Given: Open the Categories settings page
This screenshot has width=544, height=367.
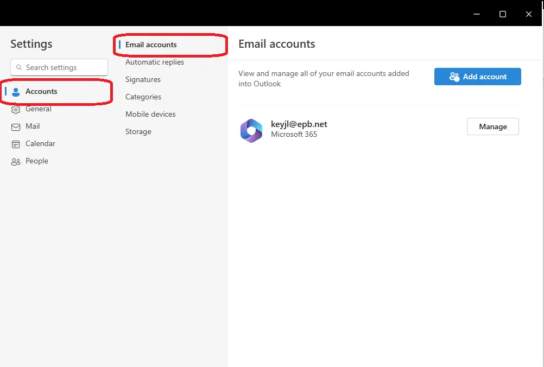Looking at the screenshot, I should (x=143, y=97).
